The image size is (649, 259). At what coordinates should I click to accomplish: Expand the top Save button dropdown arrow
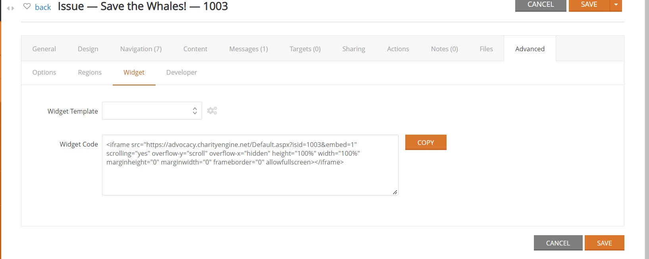point(616,5)
